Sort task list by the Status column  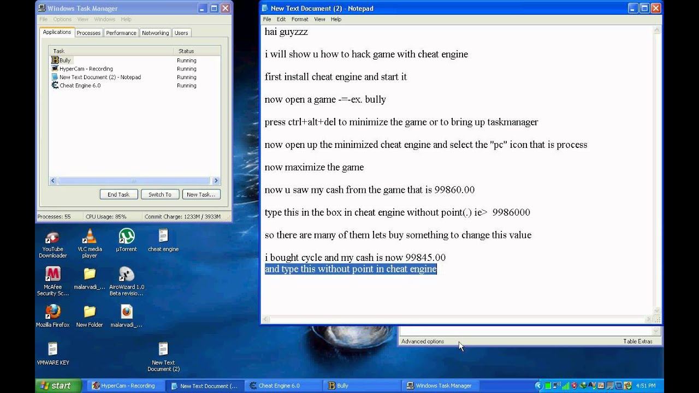(x=197, y=51)
